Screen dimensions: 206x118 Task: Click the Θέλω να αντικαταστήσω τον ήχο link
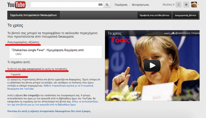pos(52,103)
